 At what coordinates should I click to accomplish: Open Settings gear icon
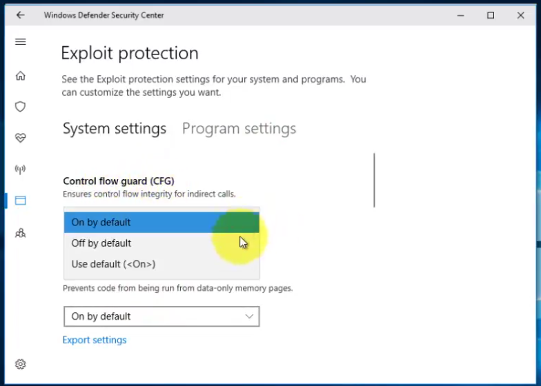(21, 364)
